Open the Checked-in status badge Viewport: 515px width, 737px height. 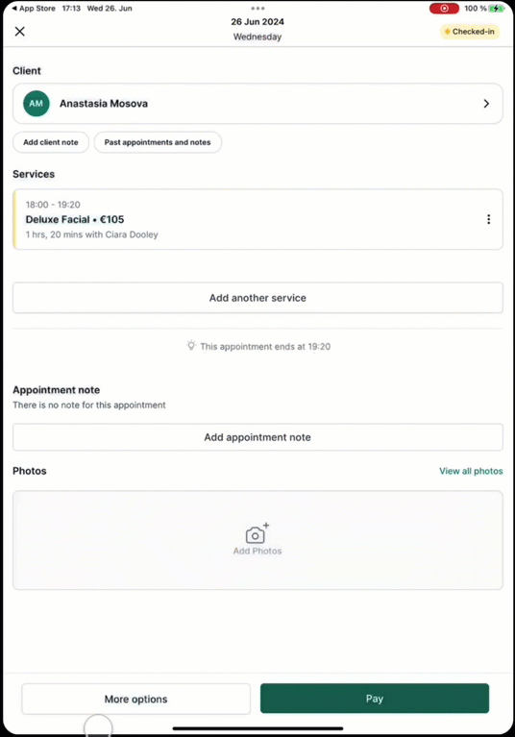coord(470,32)
